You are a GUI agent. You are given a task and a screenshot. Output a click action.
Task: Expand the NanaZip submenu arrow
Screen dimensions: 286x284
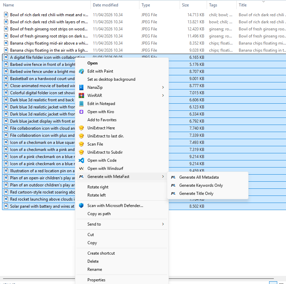(x=163, y=87)
